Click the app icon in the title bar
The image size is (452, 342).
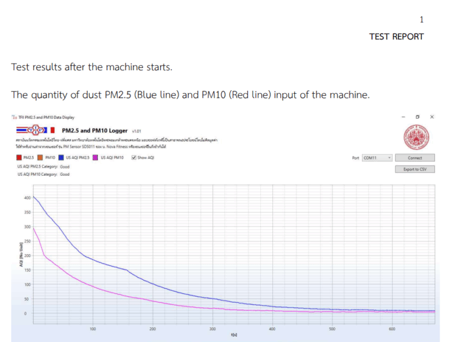coord(14,117)
